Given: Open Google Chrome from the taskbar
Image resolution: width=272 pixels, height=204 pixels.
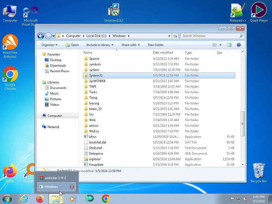Looking at the screenshot, I should [106, 199].
